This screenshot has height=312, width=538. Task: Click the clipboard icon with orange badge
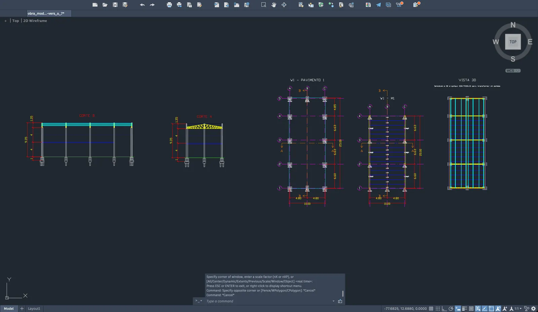(x=417, y=4)
